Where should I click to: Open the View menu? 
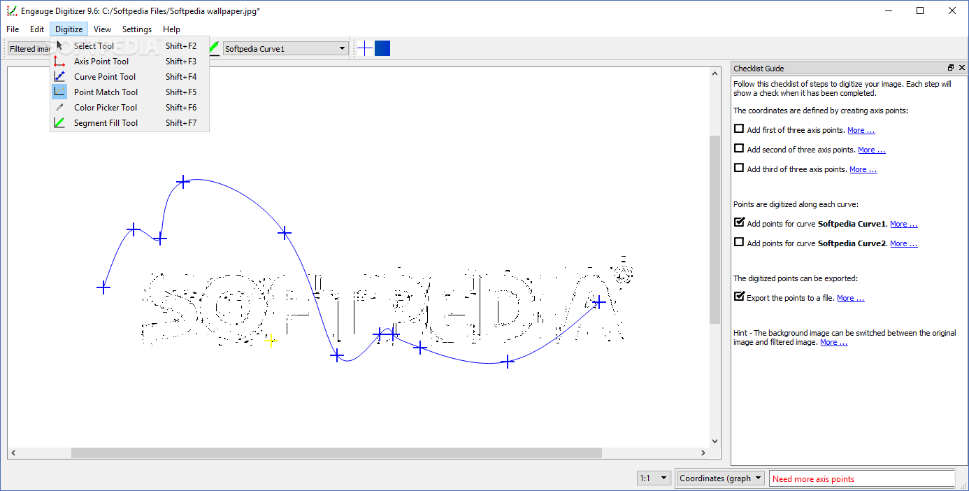pyautogui.click(x=103, y=29)
